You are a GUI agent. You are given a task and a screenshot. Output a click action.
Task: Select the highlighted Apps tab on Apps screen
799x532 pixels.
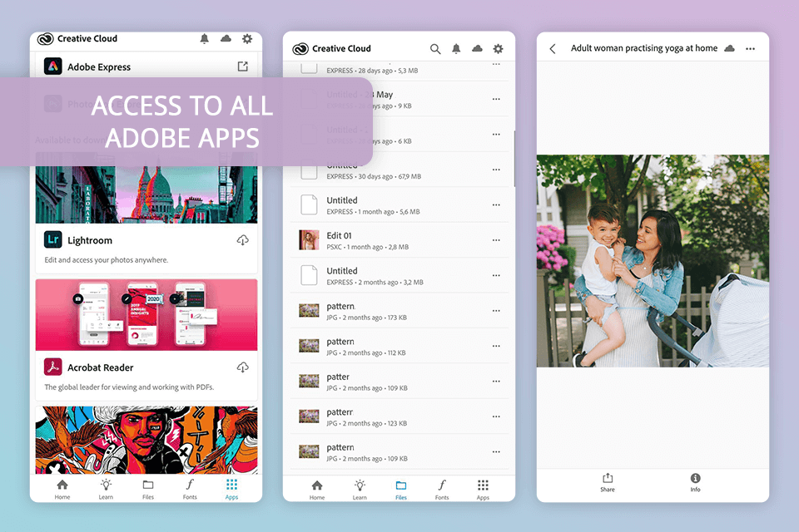[232, 489]
